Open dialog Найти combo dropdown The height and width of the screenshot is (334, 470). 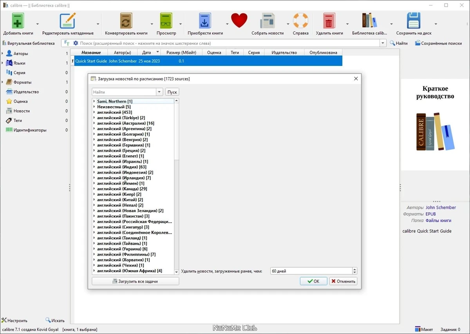coord(159,92)
